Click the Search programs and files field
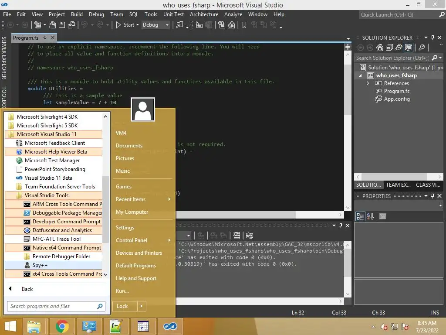The image size is (446, 335). tap(56, 306)
